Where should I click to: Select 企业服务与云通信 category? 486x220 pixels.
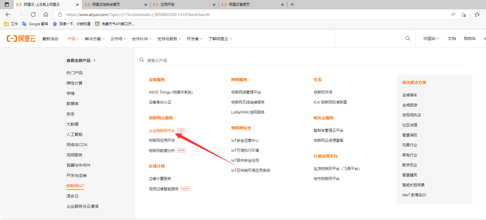click(x=82, y=206)
